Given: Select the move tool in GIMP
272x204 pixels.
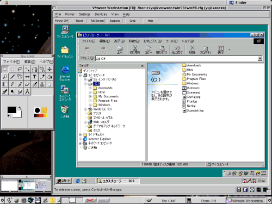Looking at the screenshot, I should (x=50, y=69).
